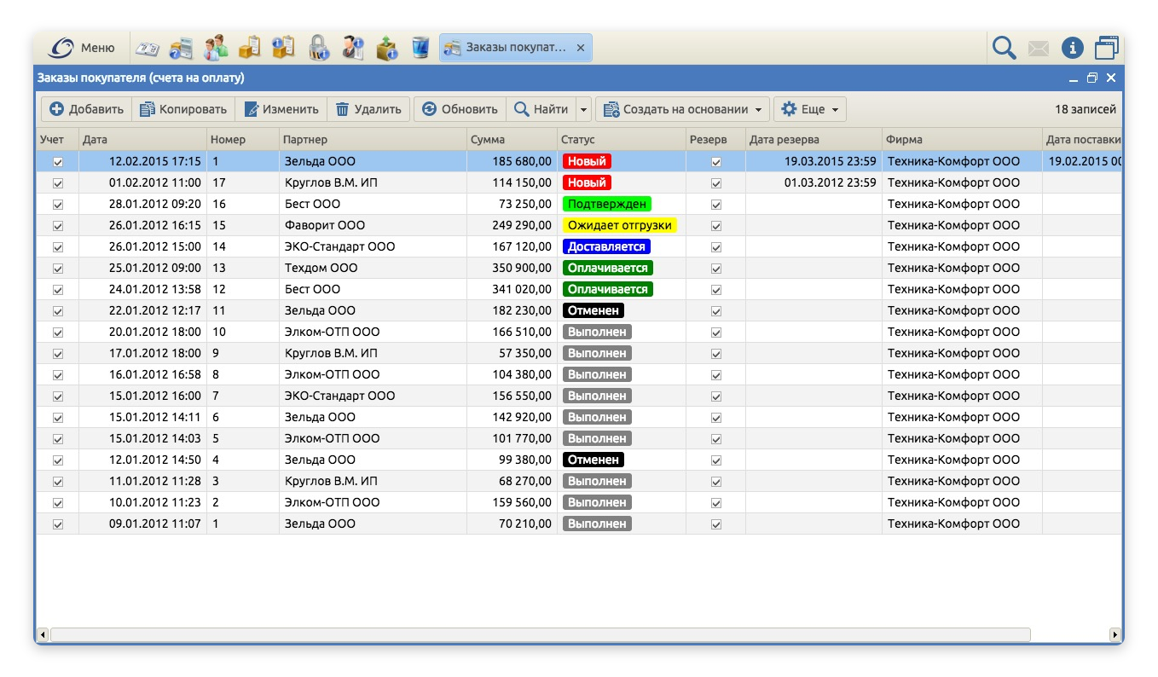Open the blue recycle bin icon
Screen dimensions: 1158x677
tap(420, 48)
